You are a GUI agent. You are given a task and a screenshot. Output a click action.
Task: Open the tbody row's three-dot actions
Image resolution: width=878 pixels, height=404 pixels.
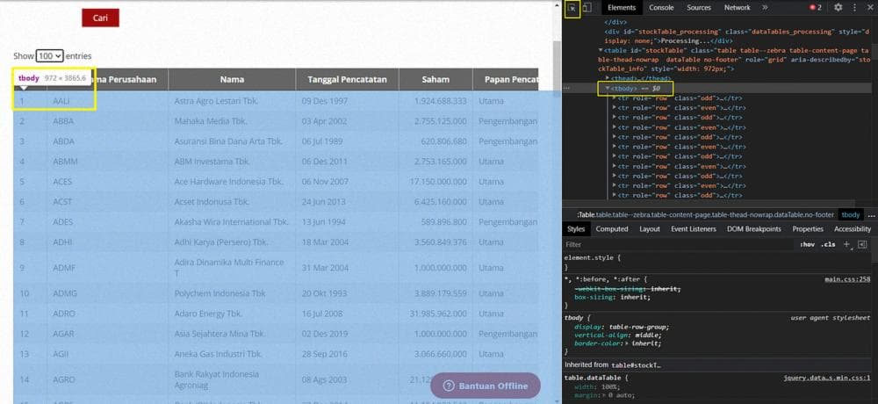pyautogui.click(x=568, y=88)
